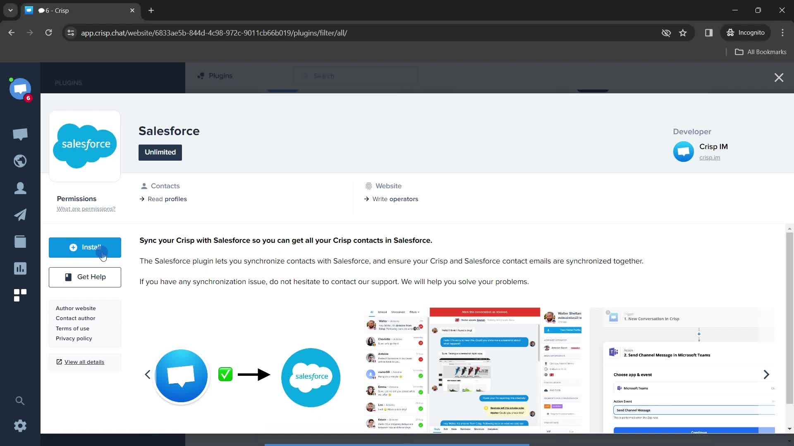Click View all details link

84,362
